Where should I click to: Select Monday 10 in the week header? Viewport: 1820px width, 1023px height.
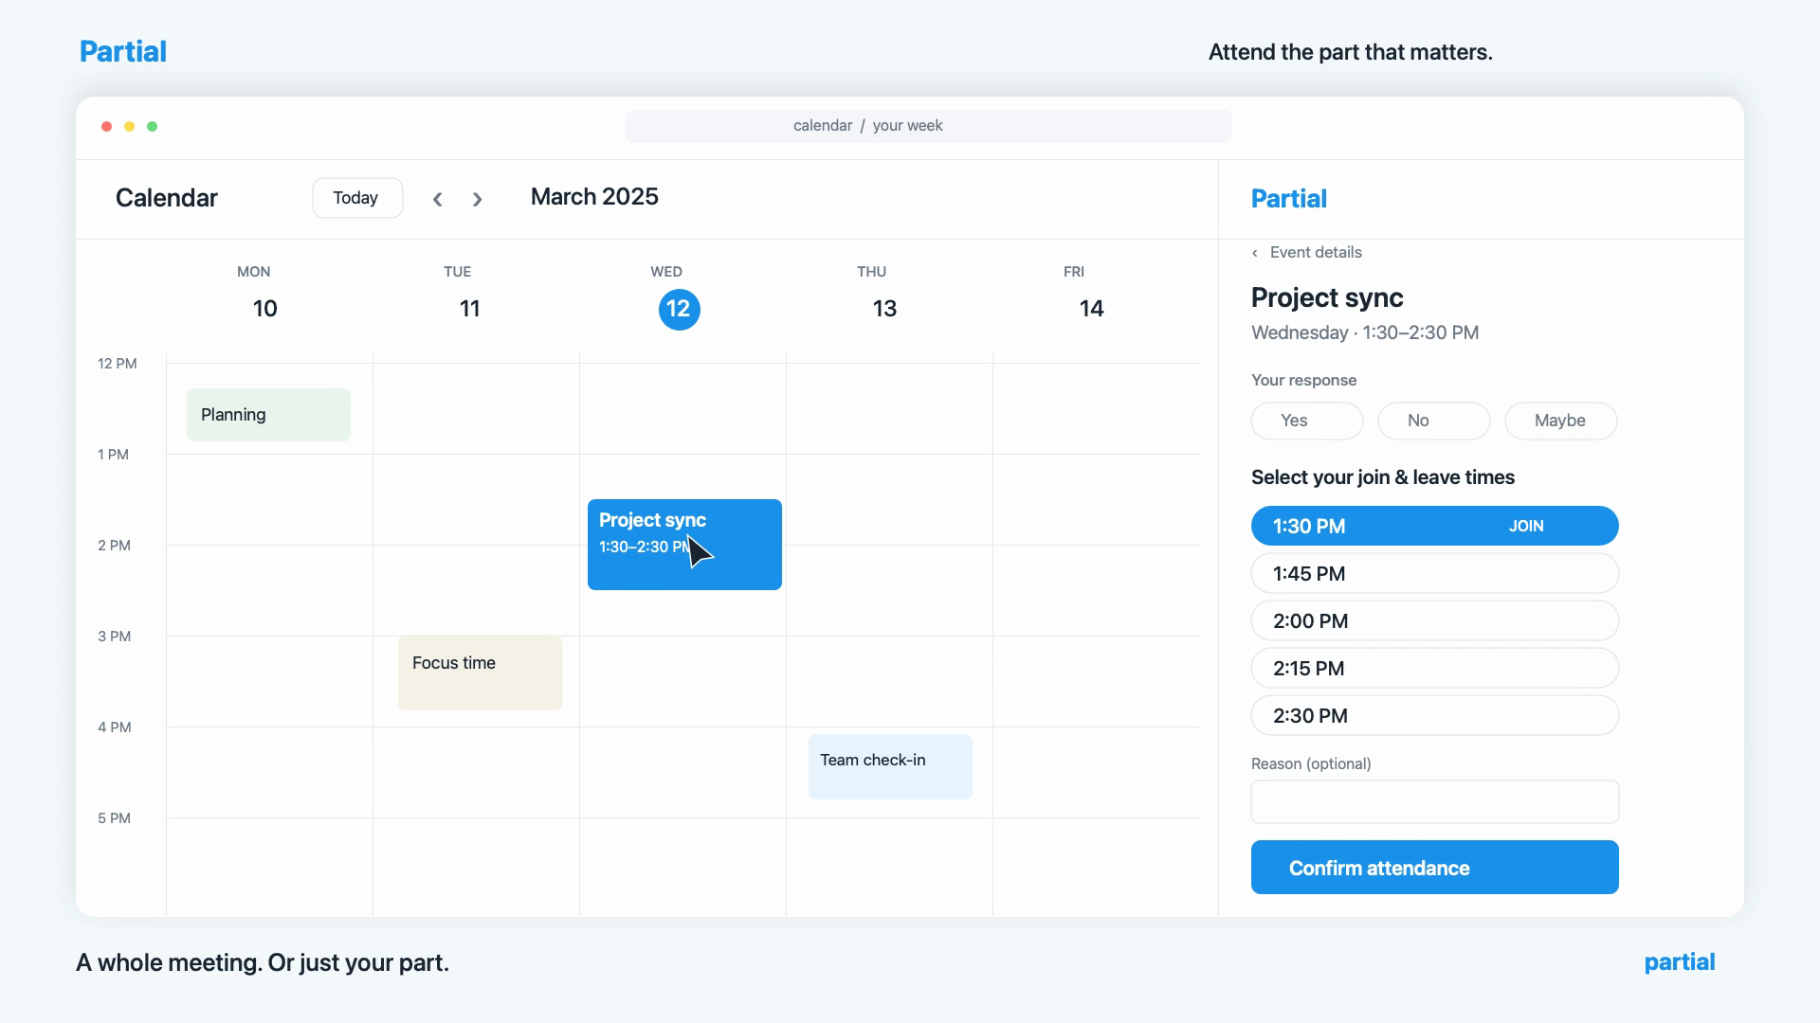[264, 309]
